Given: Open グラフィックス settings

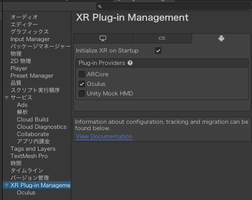Looking at the screenshot, I should tap(30, 32).
